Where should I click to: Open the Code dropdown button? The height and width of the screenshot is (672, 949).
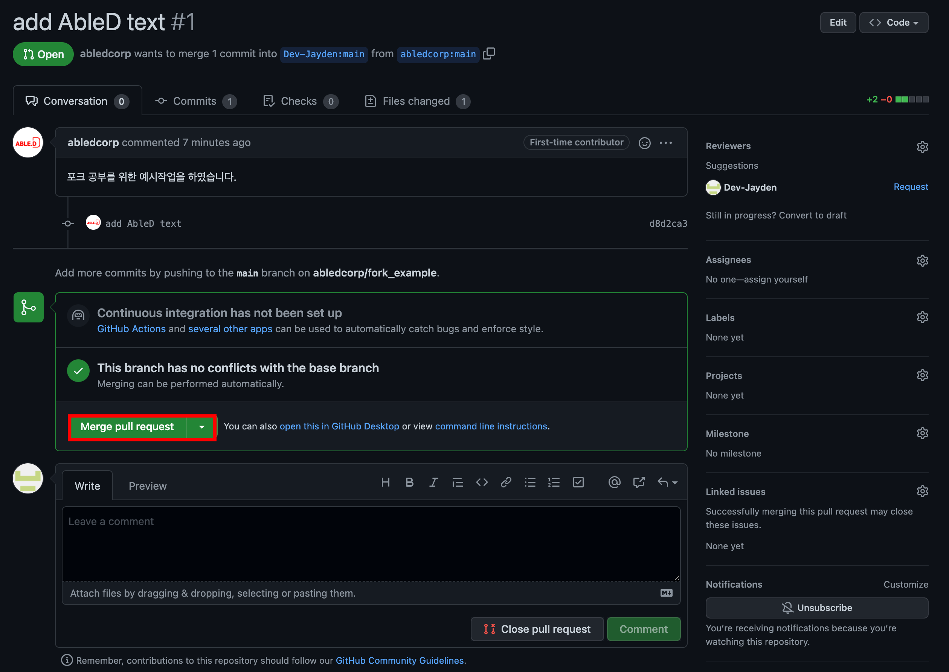[x=893, y=23]
